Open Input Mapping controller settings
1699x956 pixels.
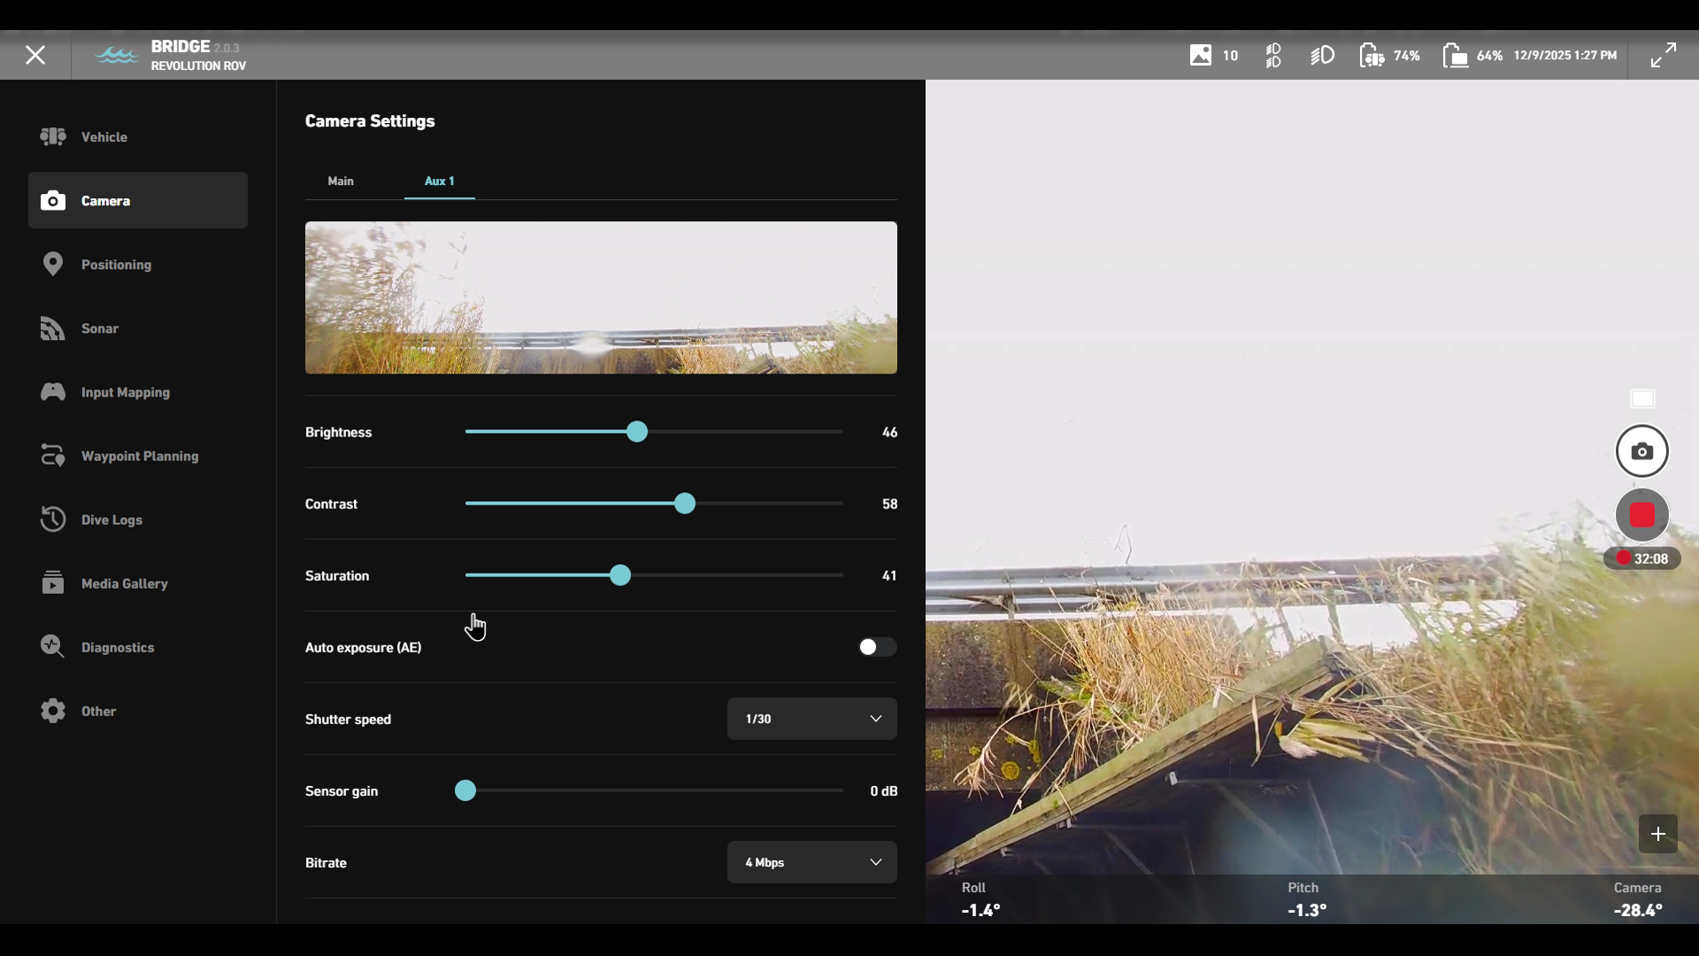(125, 392)
